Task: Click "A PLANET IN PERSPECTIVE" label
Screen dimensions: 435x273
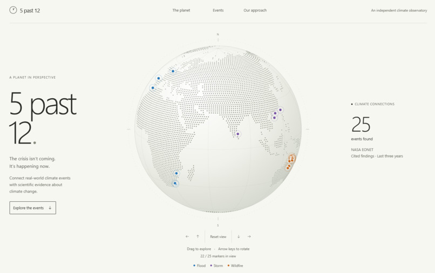Action: [32, 77]
